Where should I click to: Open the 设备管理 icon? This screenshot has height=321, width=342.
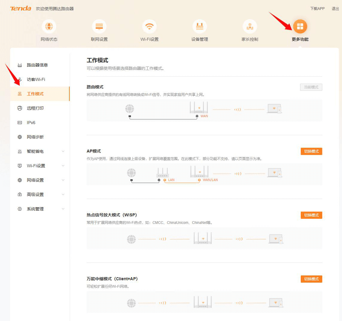coord(200,26)
